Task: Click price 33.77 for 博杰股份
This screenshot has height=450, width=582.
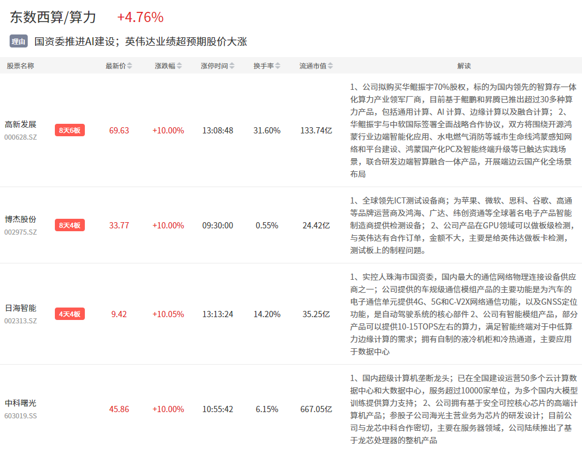Action: pos(119,226)
